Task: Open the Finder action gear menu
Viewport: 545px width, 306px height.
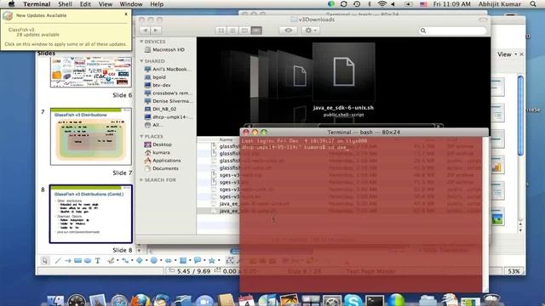Action: coord(310,31)
